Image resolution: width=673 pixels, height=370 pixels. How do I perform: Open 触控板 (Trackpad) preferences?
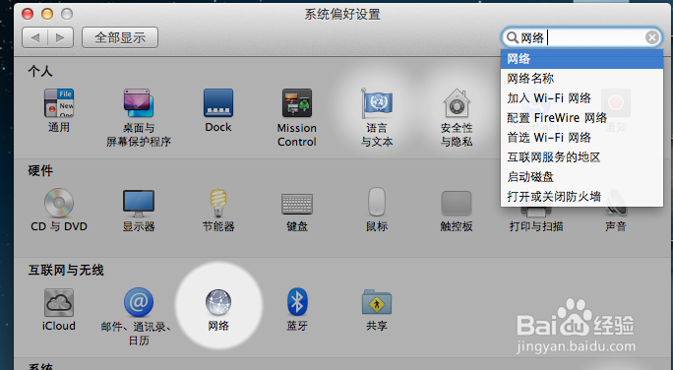[457, 203]
